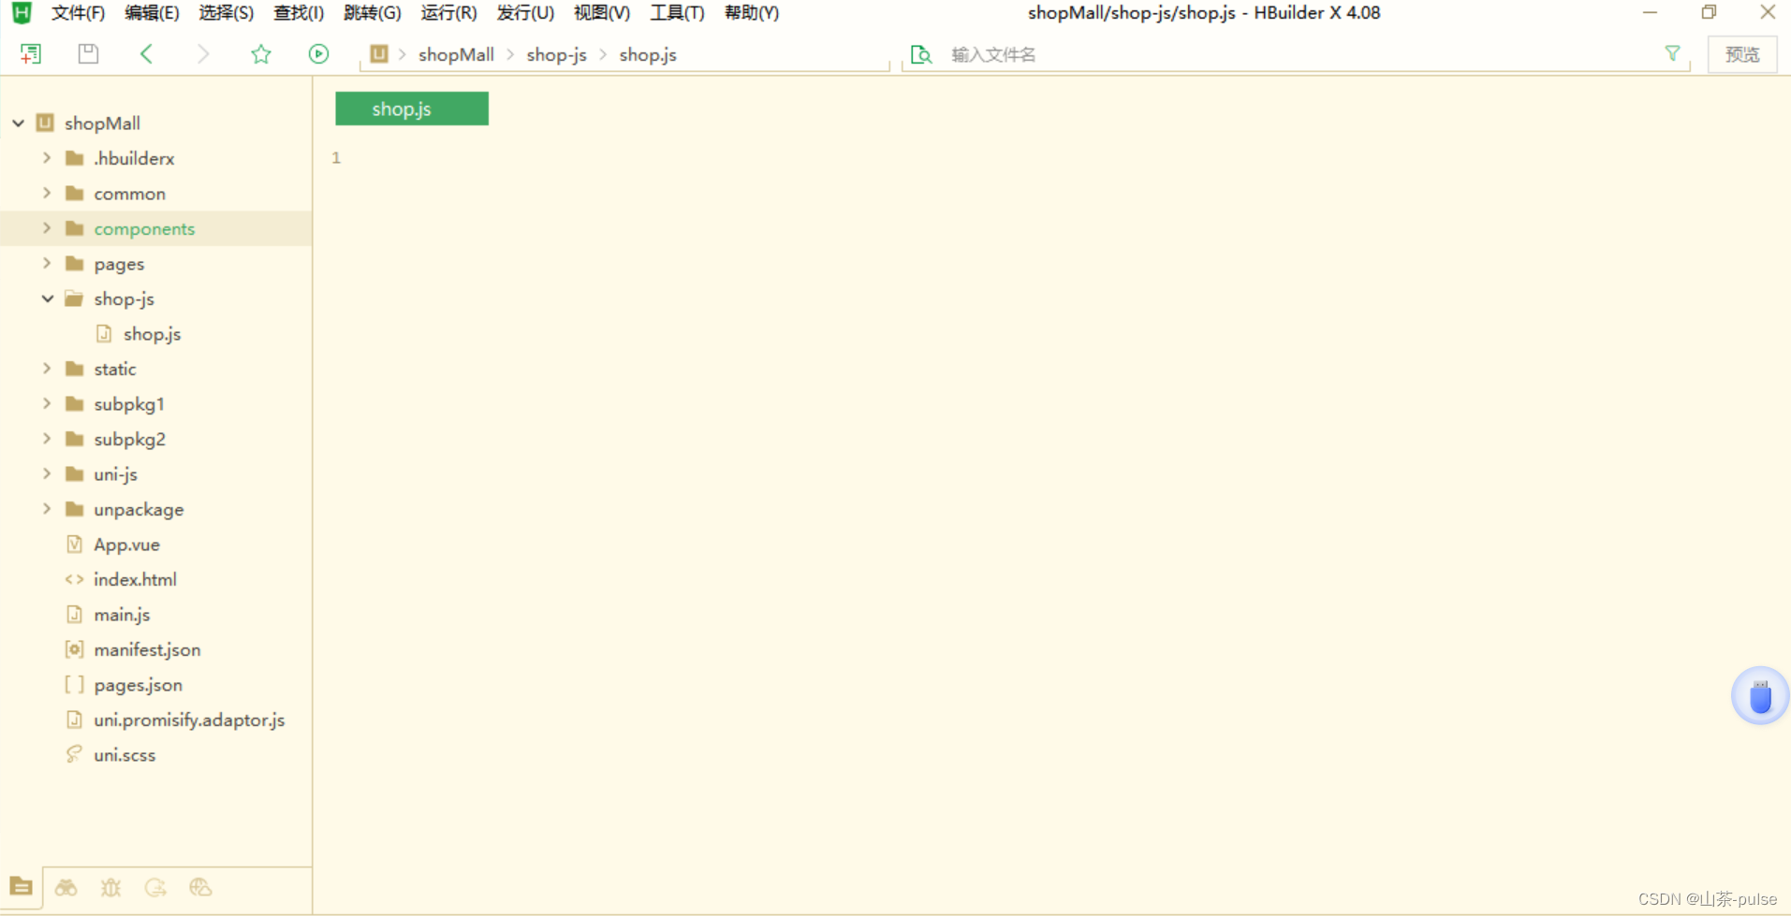The width and height of the screenshot is (1791, 916).
Task: Click the pages.json brackets icon
Action: [x=75, y=685]
